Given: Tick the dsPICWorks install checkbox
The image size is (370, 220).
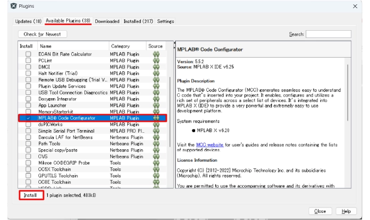Looking at the screenshot, I should 27,125.
